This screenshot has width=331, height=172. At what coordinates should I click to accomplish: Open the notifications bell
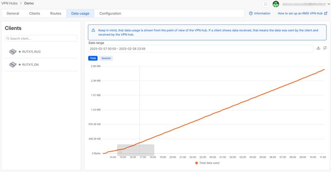[x=266, y=4]
